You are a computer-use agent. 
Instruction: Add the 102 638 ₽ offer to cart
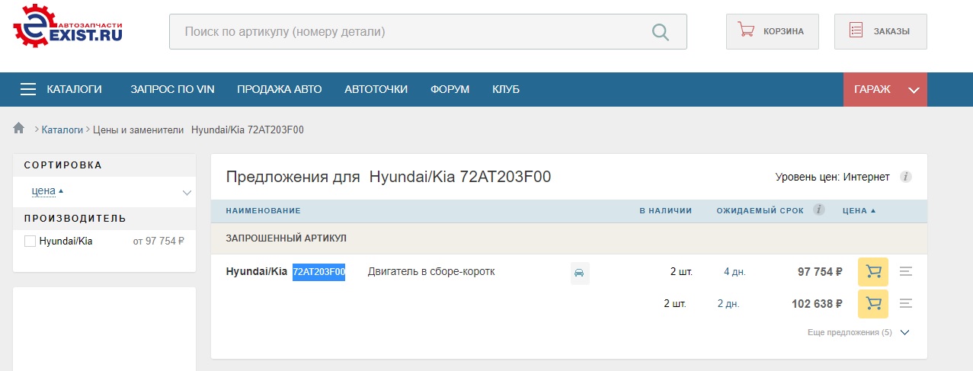click(873, 303)
